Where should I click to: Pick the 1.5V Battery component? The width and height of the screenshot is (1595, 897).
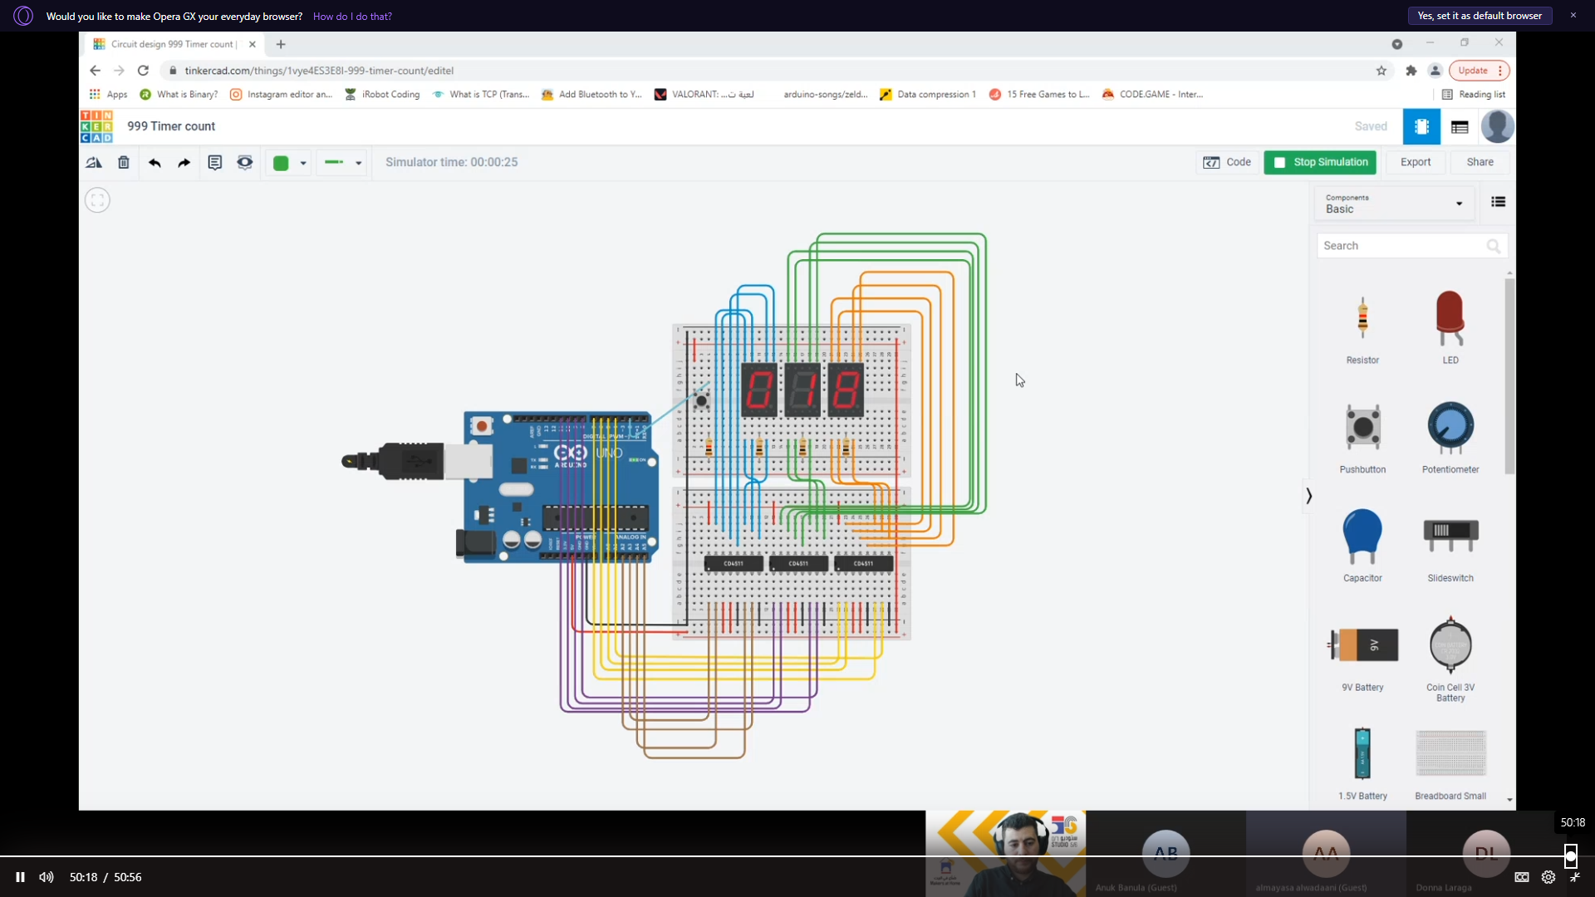(1362, 764)
